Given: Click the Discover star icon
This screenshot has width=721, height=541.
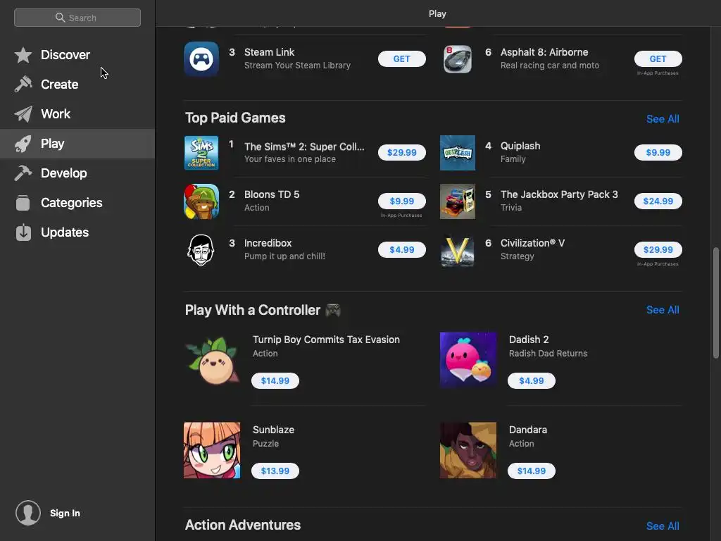Looking at the screenshot, I should point(23,55).
